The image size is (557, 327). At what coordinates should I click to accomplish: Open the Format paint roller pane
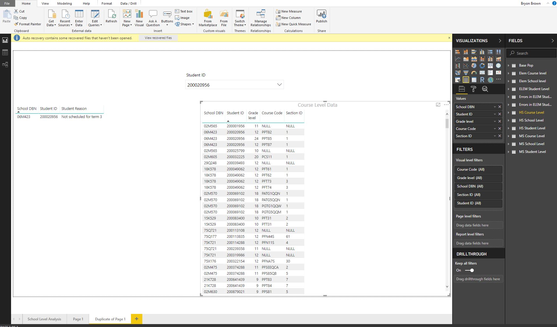473,89
